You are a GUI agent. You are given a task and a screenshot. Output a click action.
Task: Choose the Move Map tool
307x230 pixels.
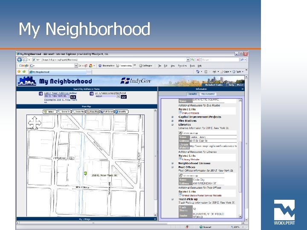(x=93, y=112)
